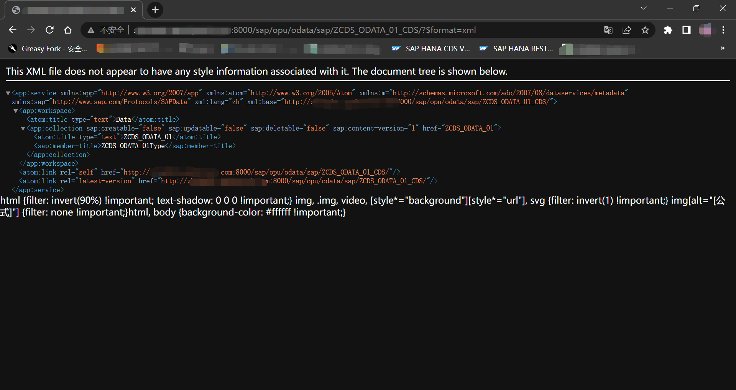Open the Chrome three-dot menu
This screenshot has height=390, width=736.
(723, 30)
